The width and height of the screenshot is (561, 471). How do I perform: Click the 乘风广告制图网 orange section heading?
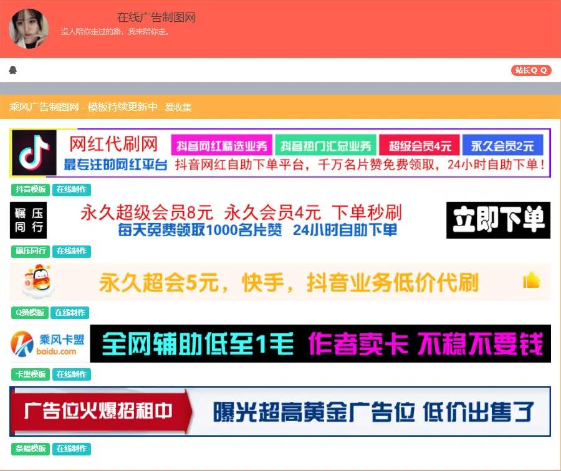[x=100, y=107]
